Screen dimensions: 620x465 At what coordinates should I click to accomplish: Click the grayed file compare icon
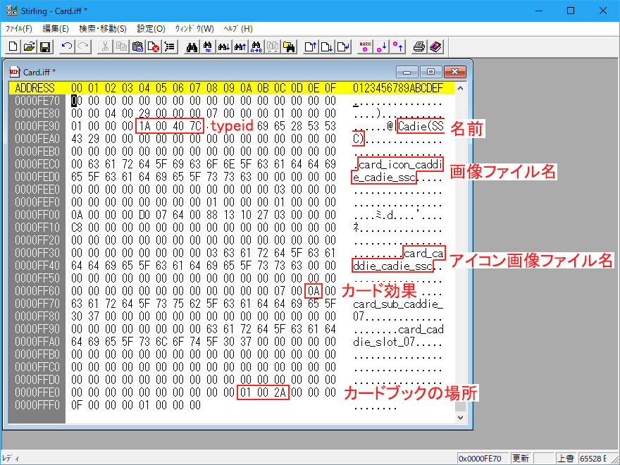273,46
